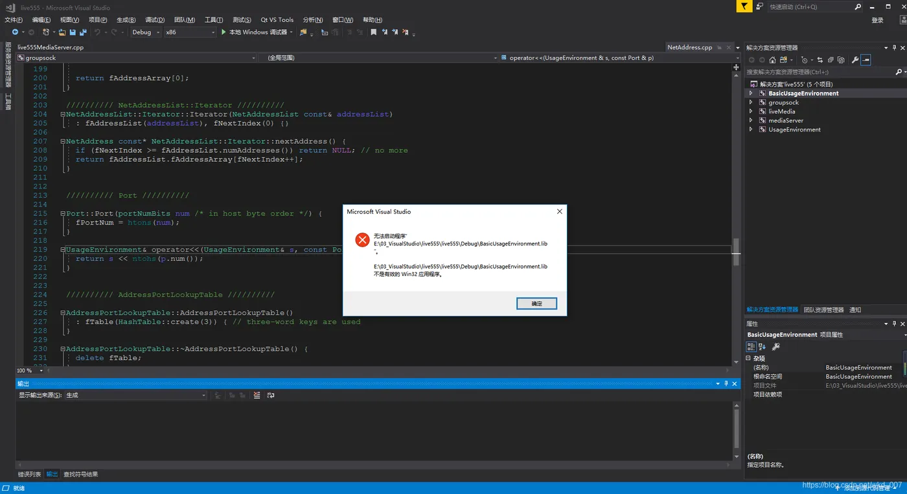The height and width of the screenshot is (494, 907).
Task: Pin the Solution Explorer panel
Action: (x=894, y=48)
